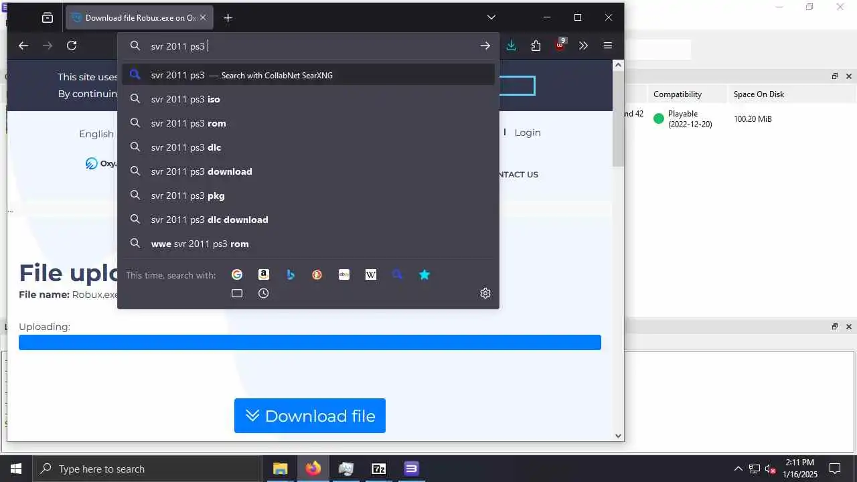This screenshot has width=857, height=482.
Task: Select the Playable (2022-12-20) compatibility cell
Action: 687,119
